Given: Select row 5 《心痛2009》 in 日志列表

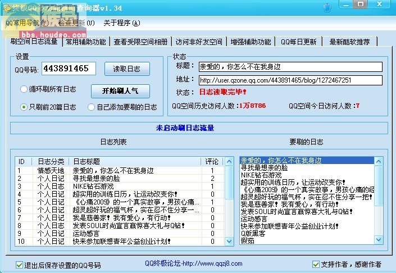Looking at the screenshot, I should [x=120, y=202].
